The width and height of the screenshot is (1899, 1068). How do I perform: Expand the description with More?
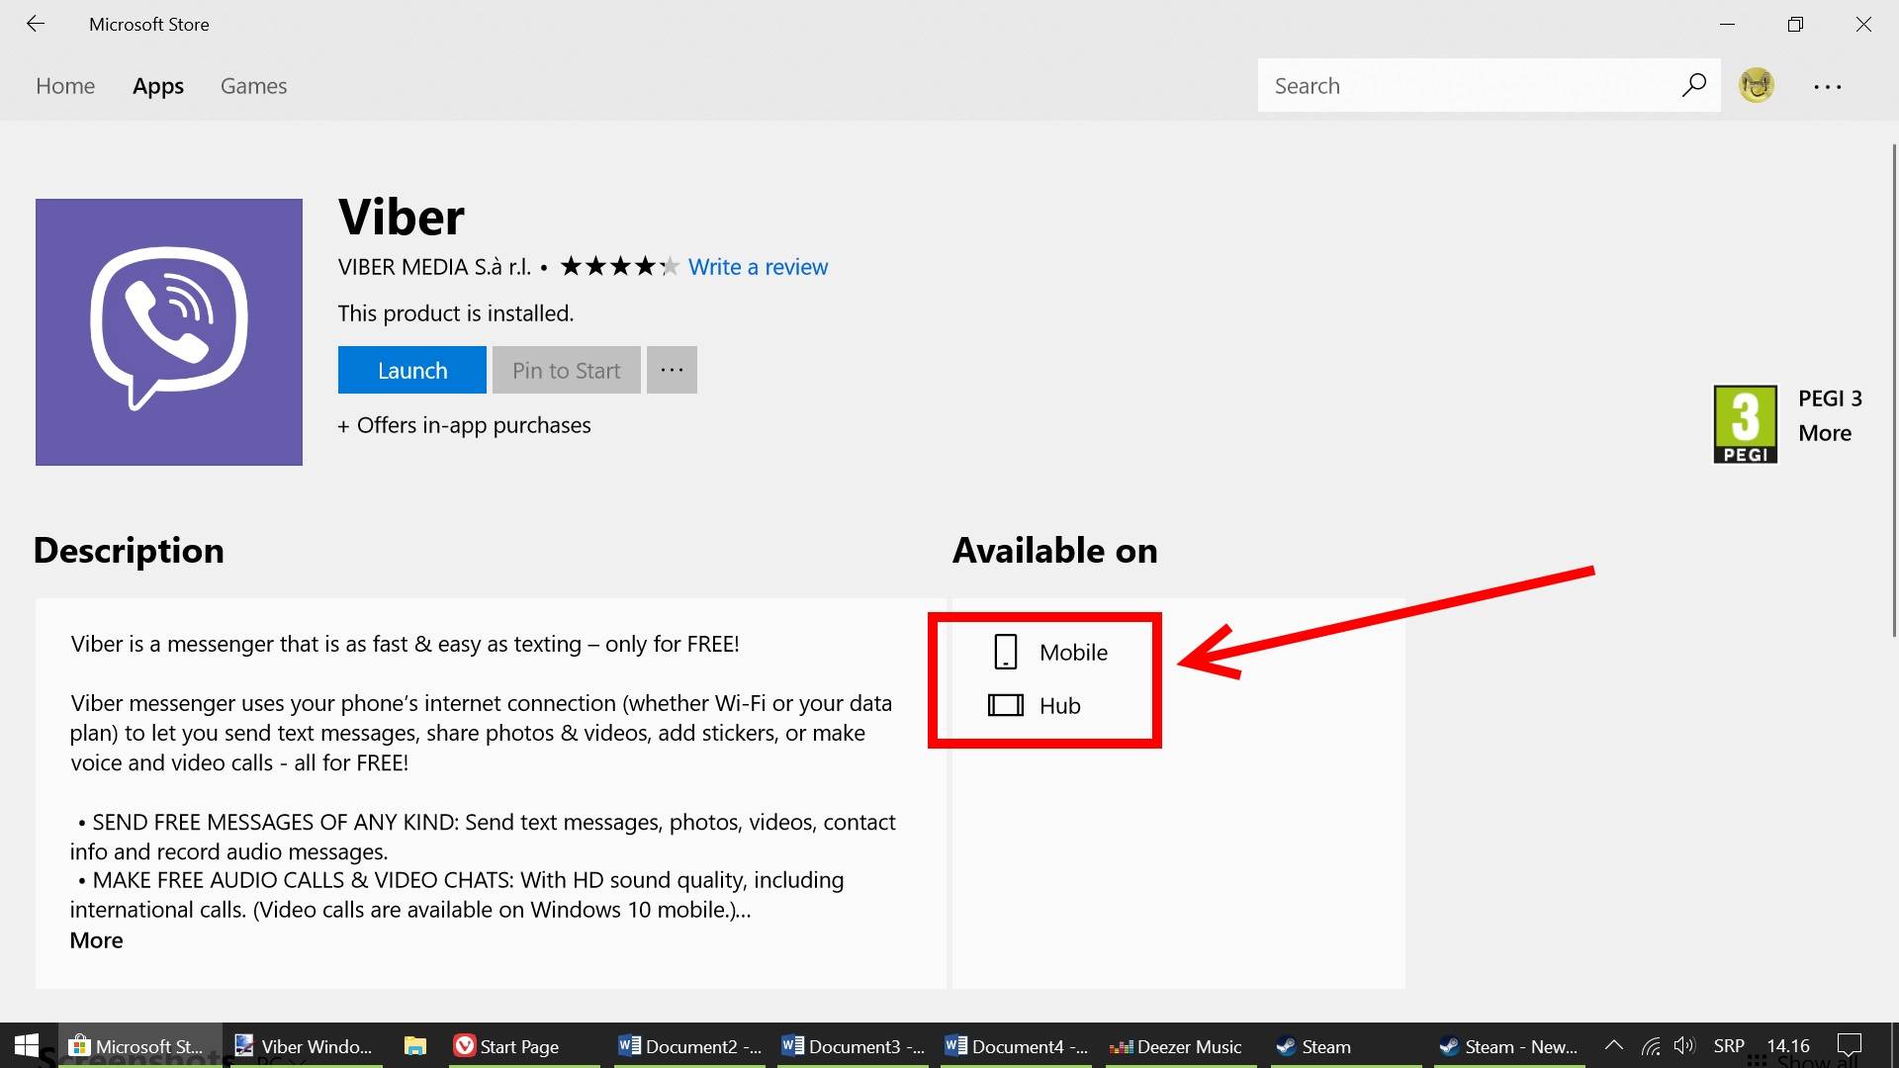[96, 940]
